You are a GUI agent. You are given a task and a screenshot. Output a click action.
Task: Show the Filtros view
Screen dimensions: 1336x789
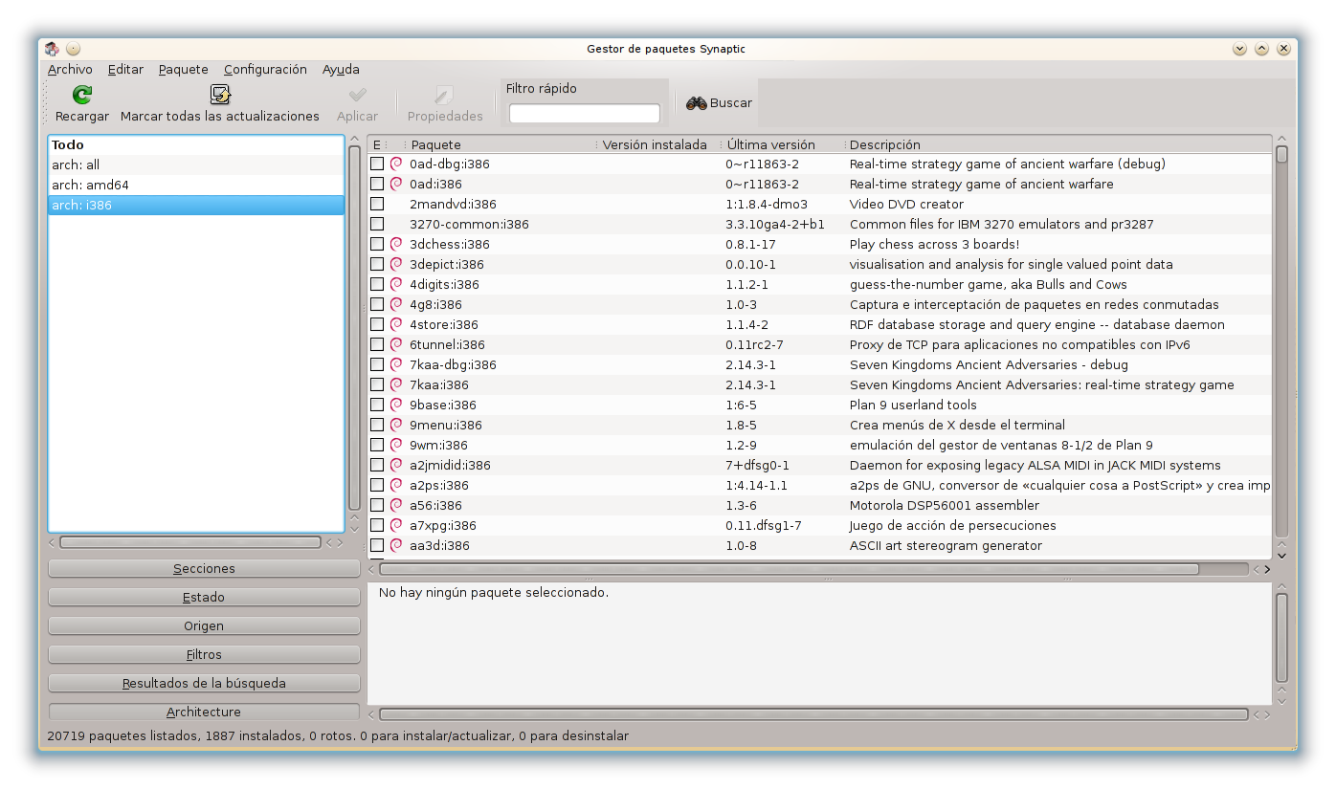coord(204,654)
